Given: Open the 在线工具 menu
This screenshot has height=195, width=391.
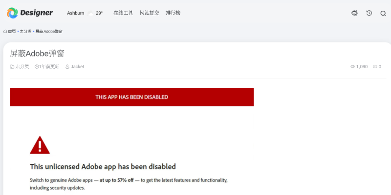Looking at the screenshot, I should click(124, 13).
